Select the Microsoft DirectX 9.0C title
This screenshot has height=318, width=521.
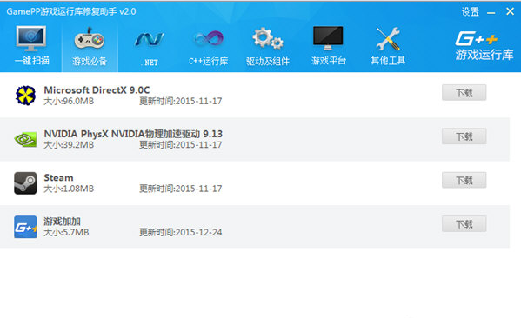97,90
